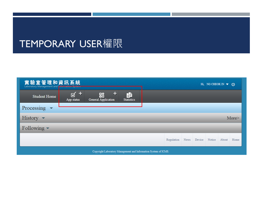Select the General Application menu label
The image size is (263, 197).
click(x=102, y=100)
